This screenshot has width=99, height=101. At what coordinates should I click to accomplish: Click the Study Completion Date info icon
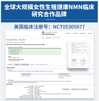(x=33, y=98)
